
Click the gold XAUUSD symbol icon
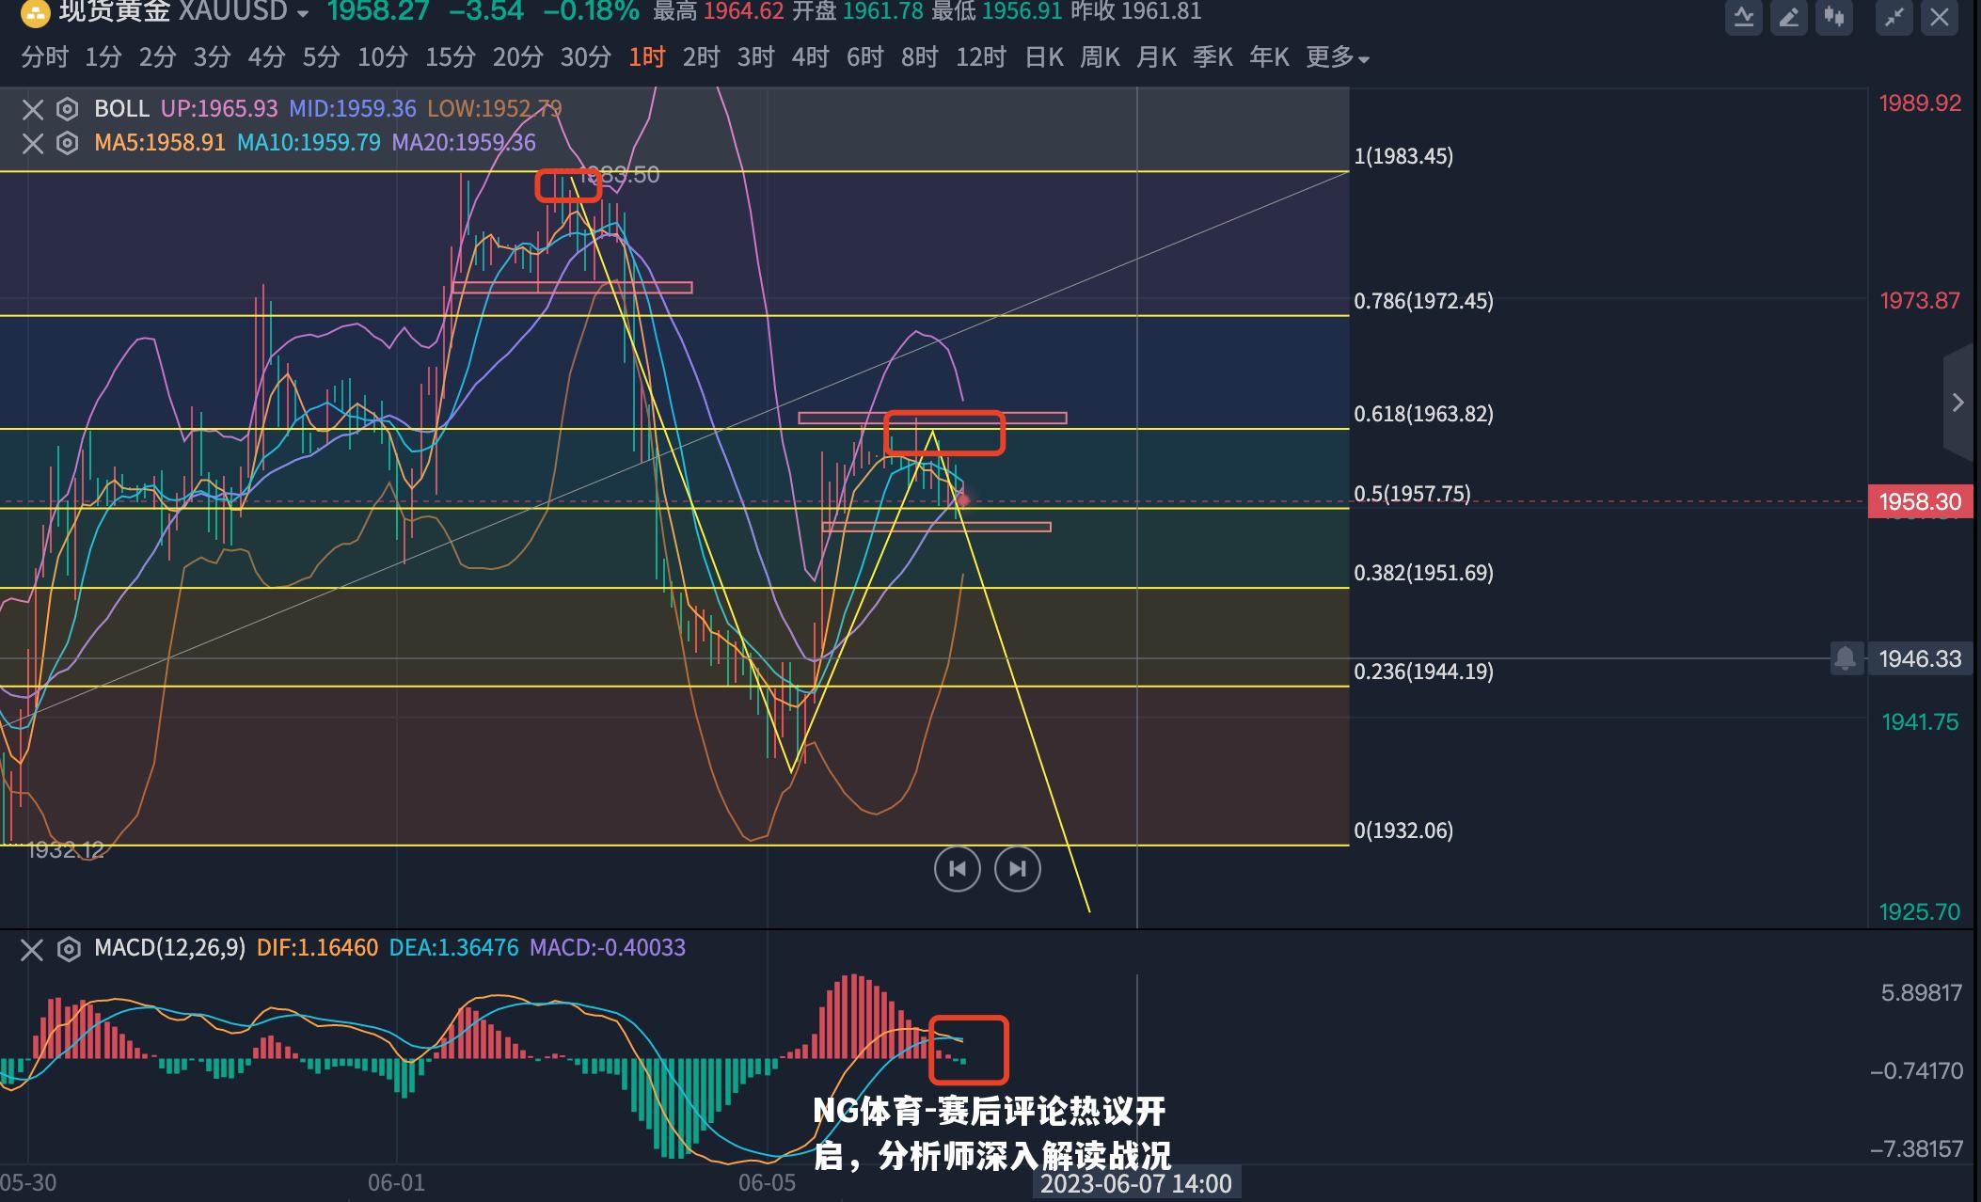coord(35,13)
